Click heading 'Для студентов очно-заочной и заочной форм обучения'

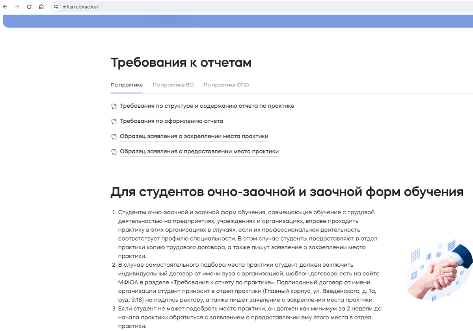tap(287, 192)
